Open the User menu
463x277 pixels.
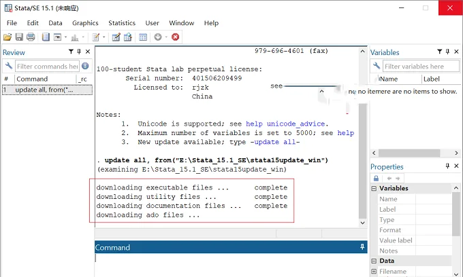tap(152, 23)
